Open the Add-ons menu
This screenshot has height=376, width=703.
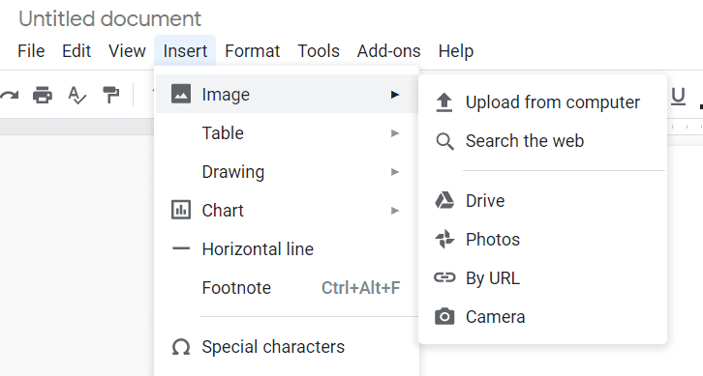point(388,51)
